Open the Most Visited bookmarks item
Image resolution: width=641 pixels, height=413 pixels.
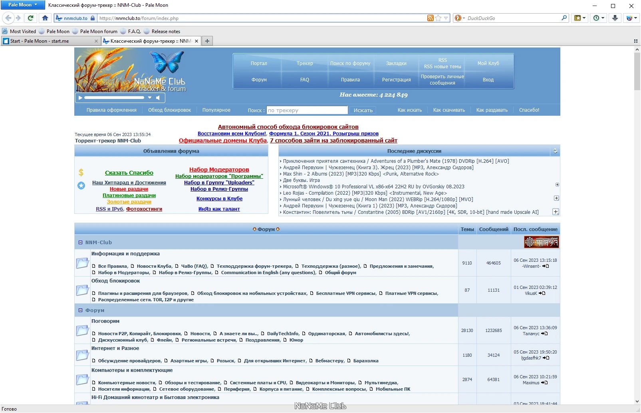(x=19, y=32)
